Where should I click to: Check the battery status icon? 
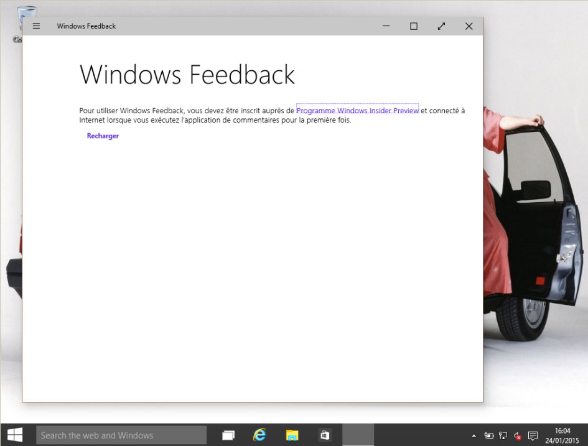[x=489, y=435]
